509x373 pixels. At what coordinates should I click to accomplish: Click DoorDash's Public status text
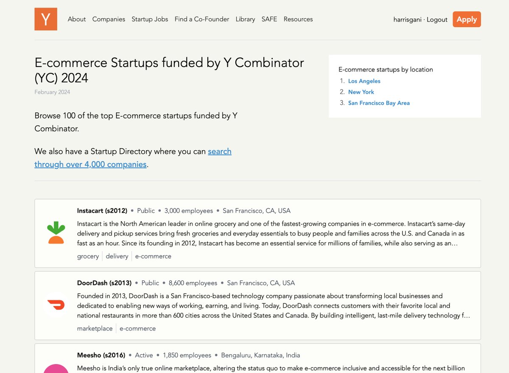point(150,283)
